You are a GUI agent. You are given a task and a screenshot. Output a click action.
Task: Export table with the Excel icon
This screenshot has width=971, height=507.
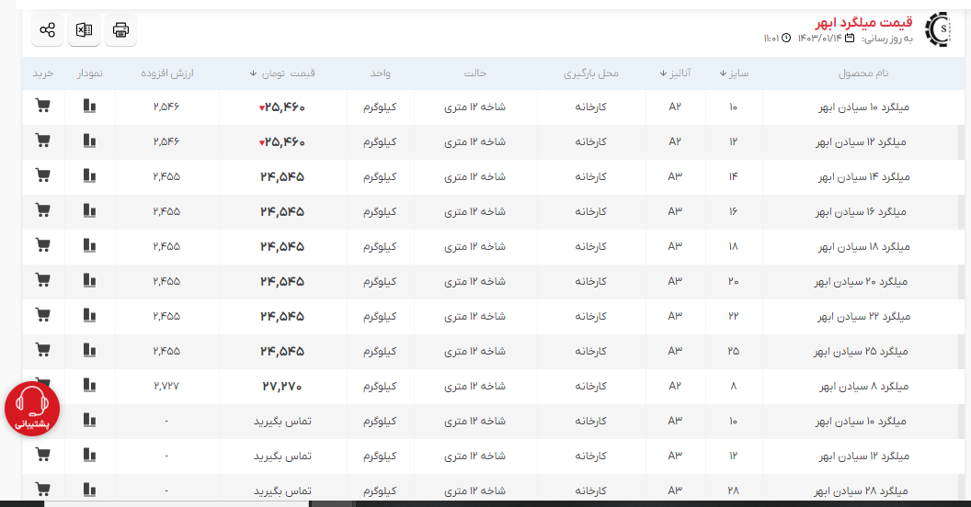pos(84,30)
